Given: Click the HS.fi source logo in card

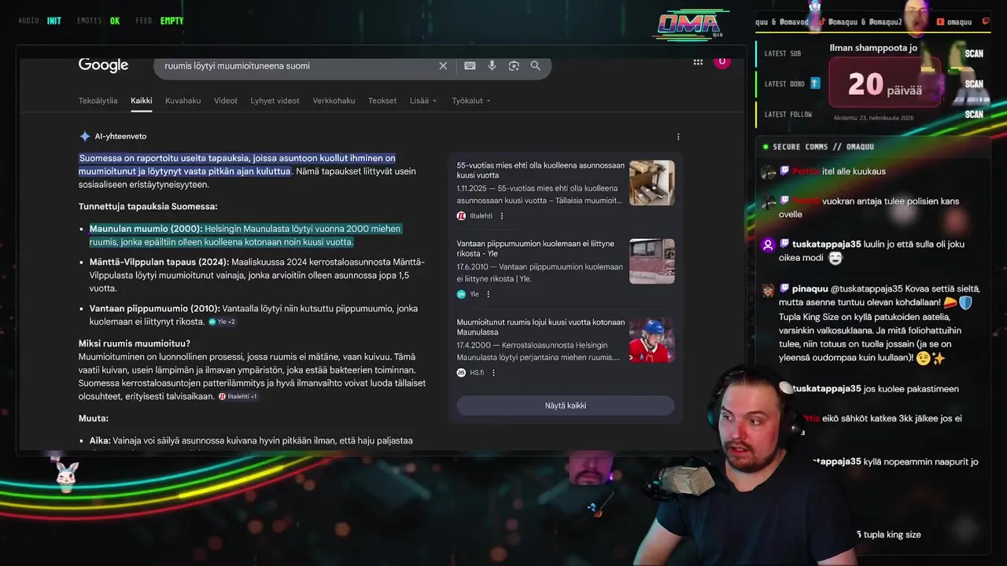Looking at the screenshot, I should click(462, 373).
